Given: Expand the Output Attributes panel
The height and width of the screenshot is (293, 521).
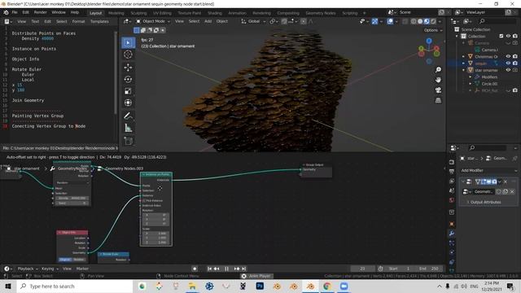Looking at the screenshot, I should (x=485, y=202).
